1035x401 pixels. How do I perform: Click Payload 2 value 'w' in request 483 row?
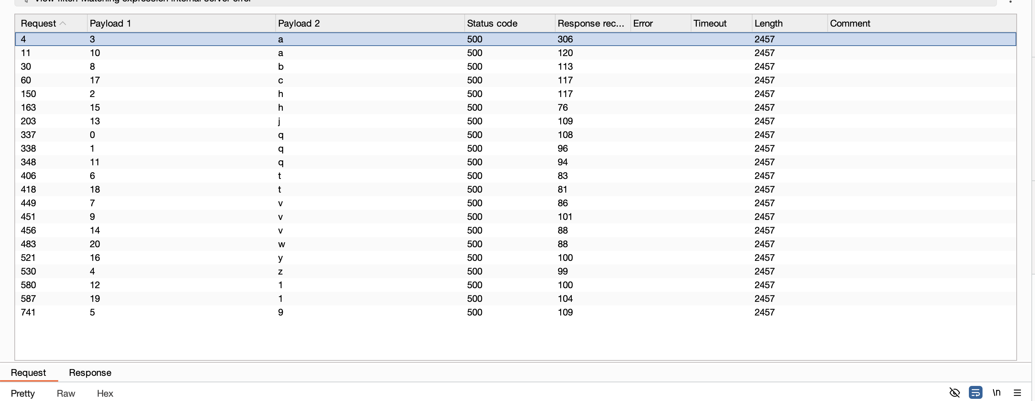(x=282, y=244)
